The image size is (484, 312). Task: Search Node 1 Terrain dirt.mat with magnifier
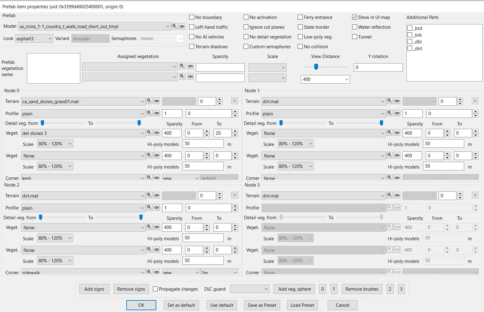[390, 101]
